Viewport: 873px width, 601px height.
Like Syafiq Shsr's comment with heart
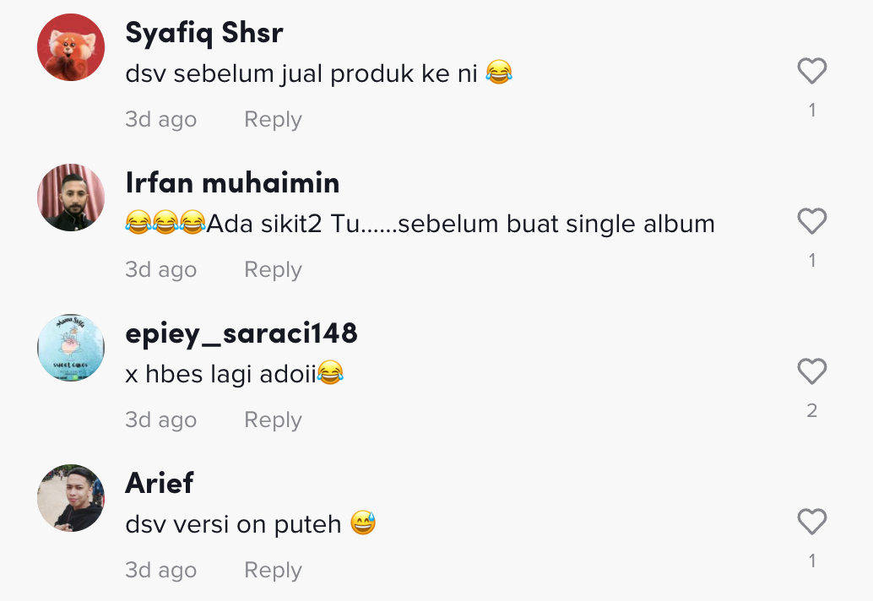click(811, 72)
